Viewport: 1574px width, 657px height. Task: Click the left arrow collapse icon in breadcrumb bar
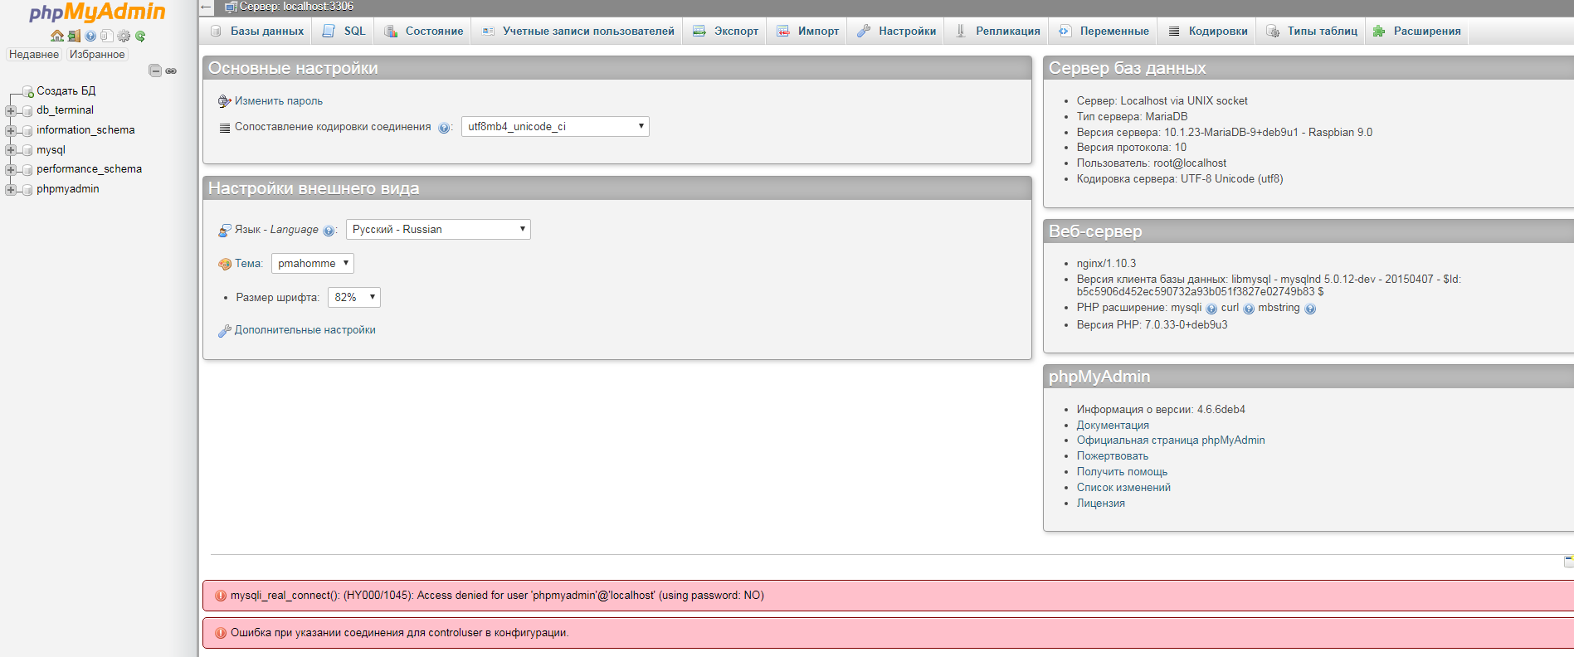pos(207,7)
